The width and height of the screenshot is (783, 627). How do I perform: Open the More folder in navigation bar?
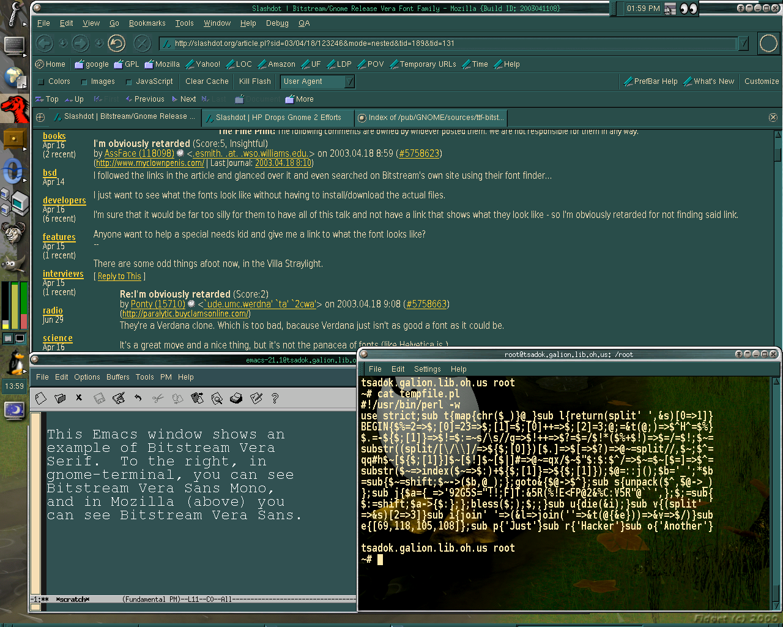click(x=300, y=99)
